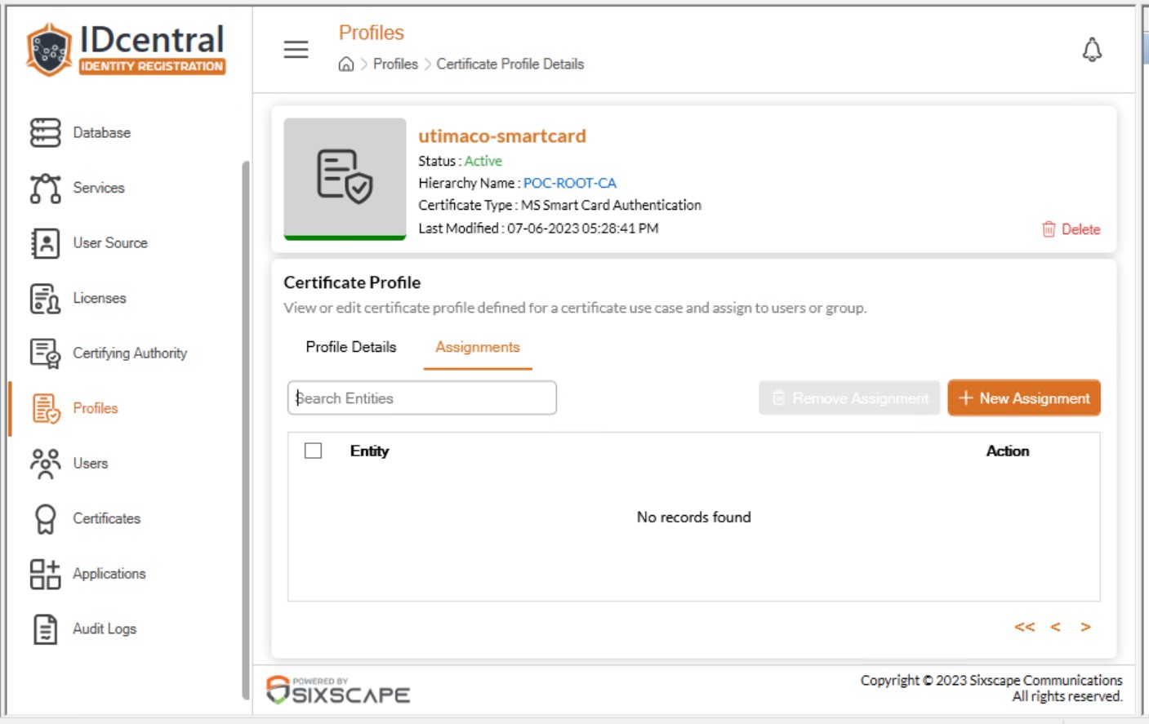1149x724 pixels.
Task: Open the POC-ROOT-CA hierarchy link
Action: click(x=570, y=183)
